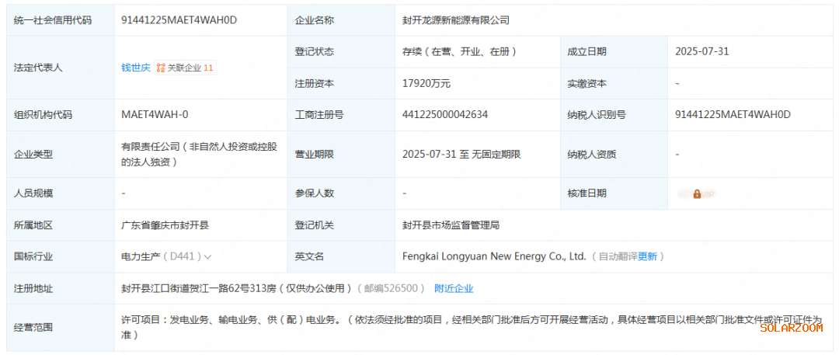Click registered capital value 17920万元
This screenshot has height=355, width=839.
[x=426, y=83]
